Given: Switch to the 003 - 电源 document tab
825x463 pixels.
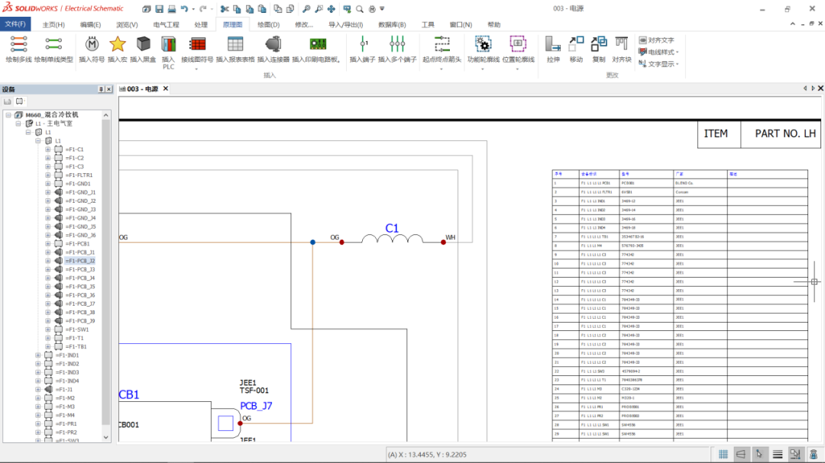Looking at the screenshot, I should (x=144, y=88).
